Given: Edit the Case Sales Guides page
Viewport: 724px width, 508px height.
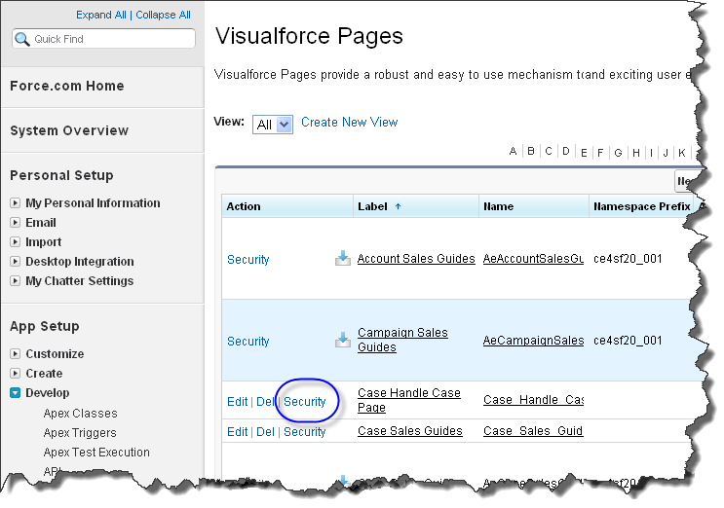Looking at the screenshot, I should pos(238,431).
